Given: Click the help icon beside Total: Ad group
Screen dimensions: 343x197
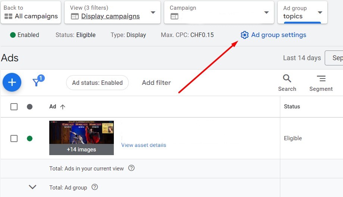Looking at the screenshot, I should pos(95,187).
